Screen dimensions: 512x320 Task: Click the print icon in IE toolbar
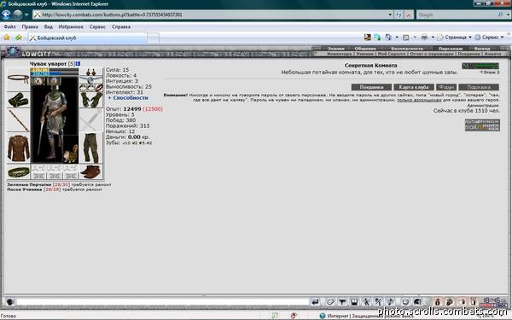[x=424, y=38]
